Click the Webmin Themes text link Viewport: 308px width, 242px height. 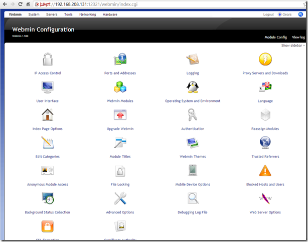tap(193, 156)
